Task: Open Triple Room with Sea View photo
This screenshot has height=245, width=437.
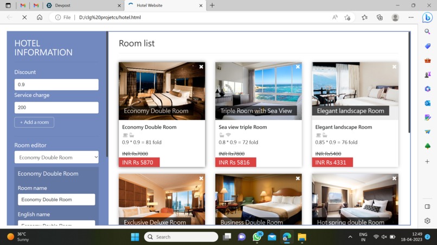Action: tap(259, 91)
